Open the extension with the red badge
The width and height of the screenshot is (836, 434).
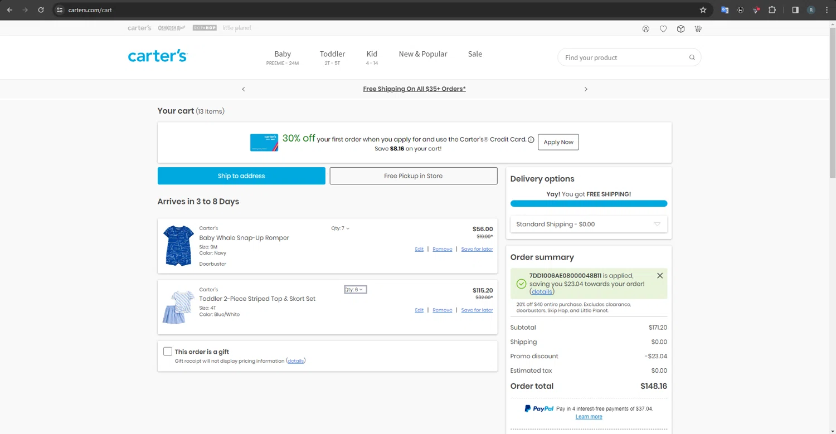click(756, 10)
